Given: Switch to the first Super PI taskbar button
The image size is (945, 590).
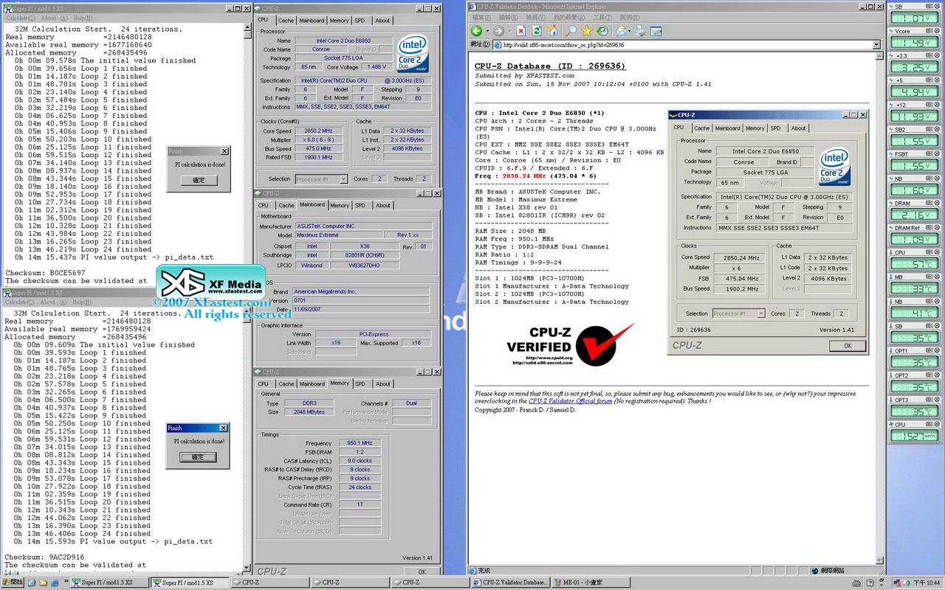Looking at the screenshot, I should point(109,583).
